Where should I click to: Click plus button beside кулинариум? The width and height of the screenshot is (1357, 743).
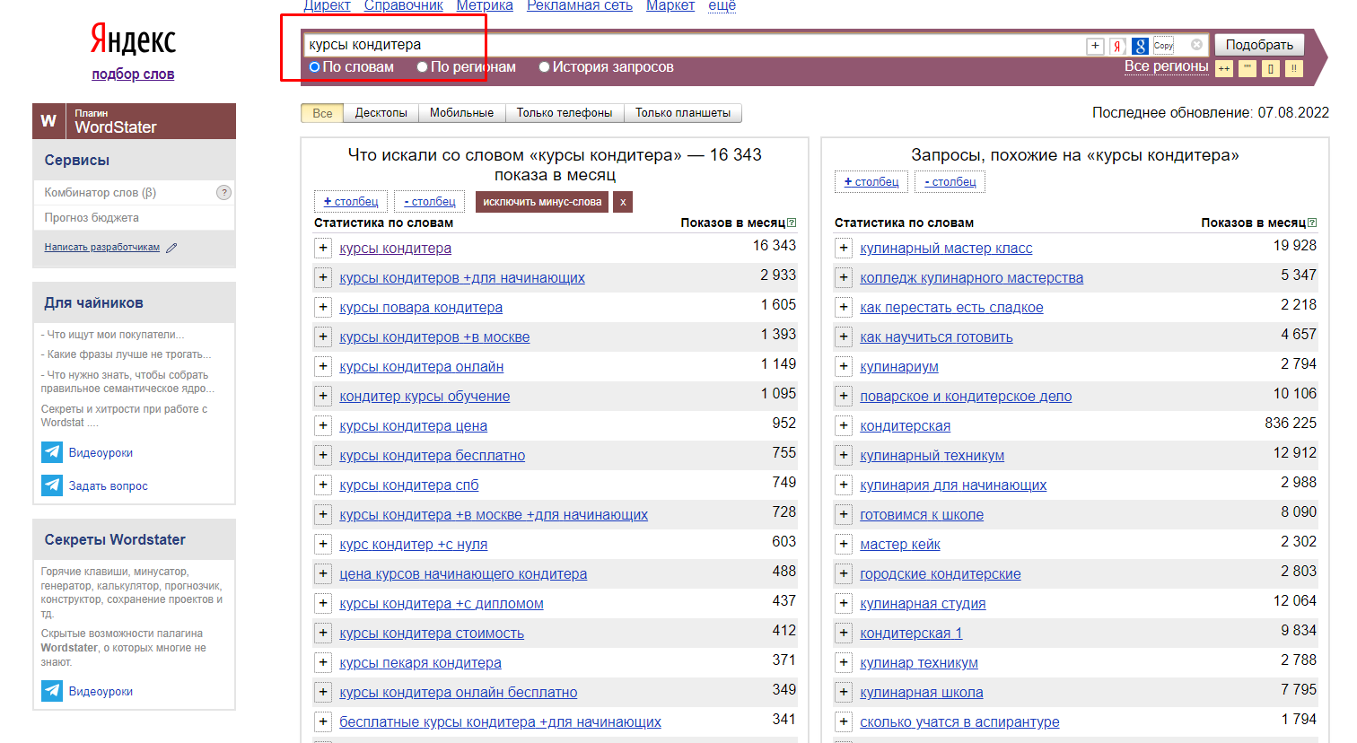pyautogui.click(x=844, y=366)
